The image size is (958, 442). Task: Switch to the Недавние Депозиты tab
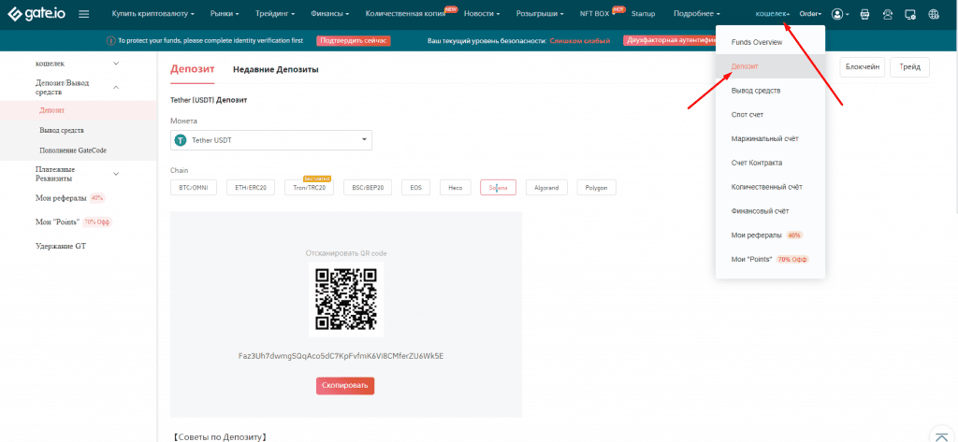[x=276, y=69]
